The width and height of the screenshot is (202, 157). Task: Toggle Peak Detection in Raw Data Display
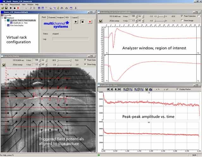click(85, 60)
